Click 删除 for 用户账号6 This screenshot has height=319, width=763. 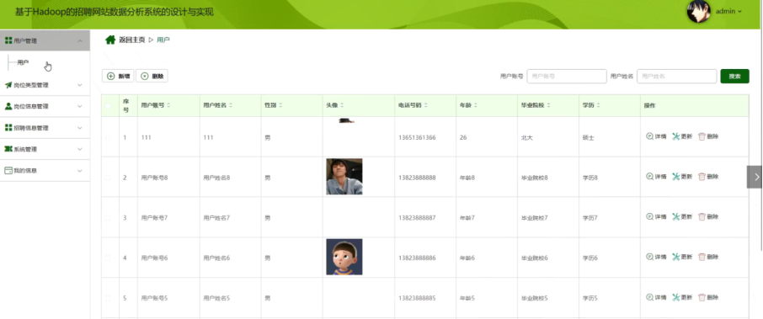click(x=708, y=257)
